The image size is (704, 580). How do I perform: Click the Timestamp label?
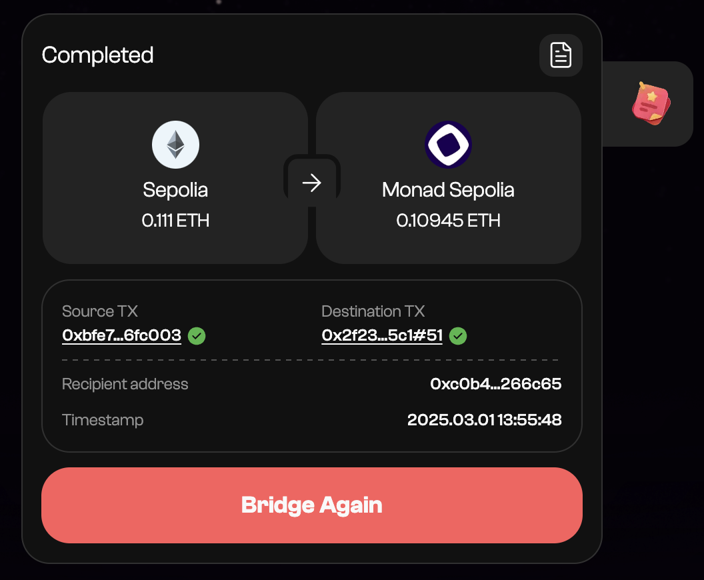coord(103,420)
